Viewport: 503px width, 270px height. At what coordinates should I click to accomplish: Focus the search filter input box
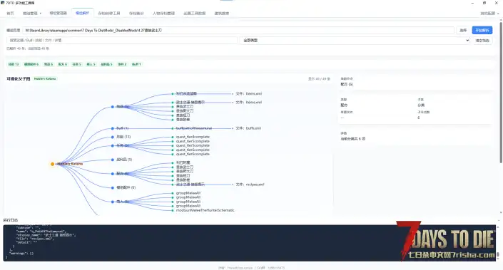121,41
